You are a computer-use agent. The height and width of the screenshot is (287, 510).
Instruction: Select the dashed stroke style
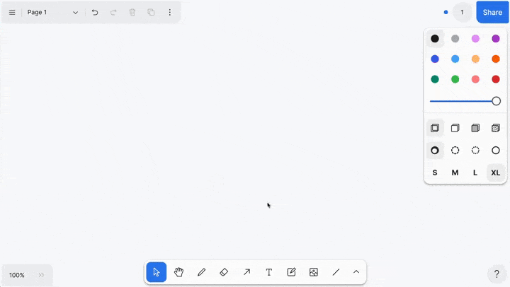(x=455, y=151)
